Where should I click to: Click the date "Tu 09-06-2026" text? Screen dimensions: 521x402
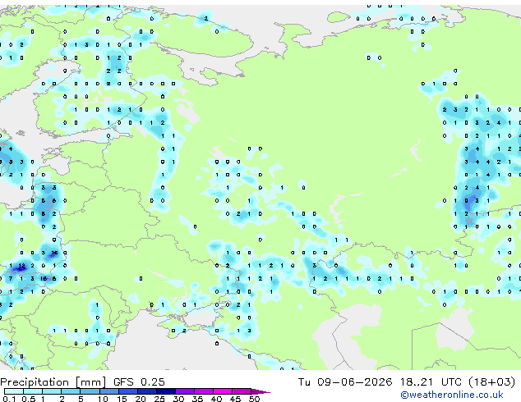tap(345, 382)
